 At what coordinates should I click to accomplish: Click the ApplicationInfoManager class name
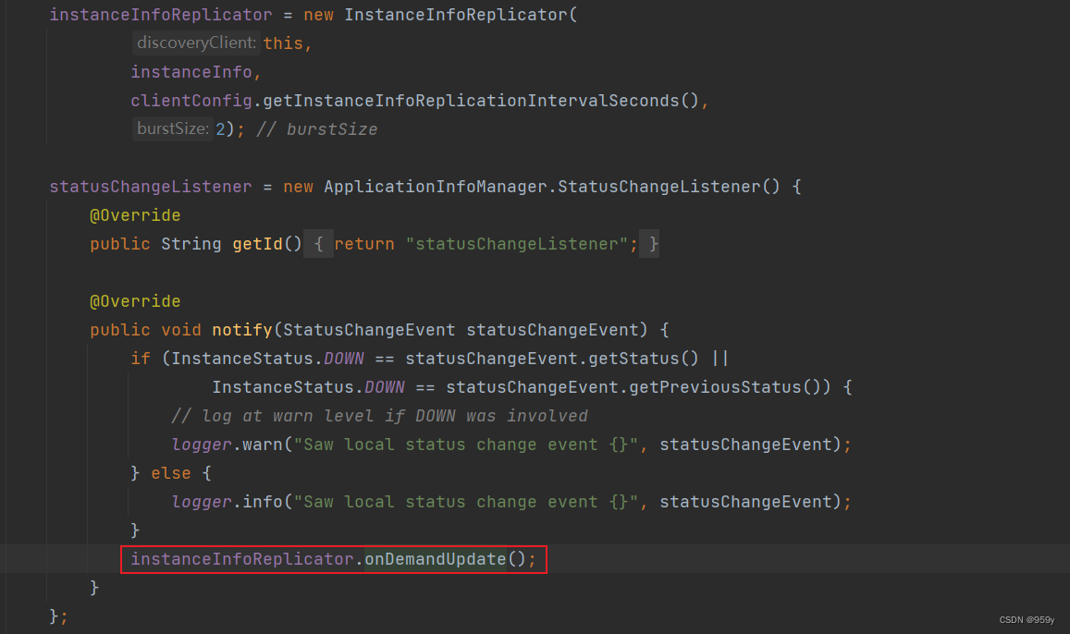(436, 186)
